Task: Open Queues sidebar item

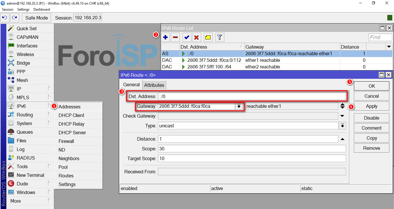Action: point(30,132)
